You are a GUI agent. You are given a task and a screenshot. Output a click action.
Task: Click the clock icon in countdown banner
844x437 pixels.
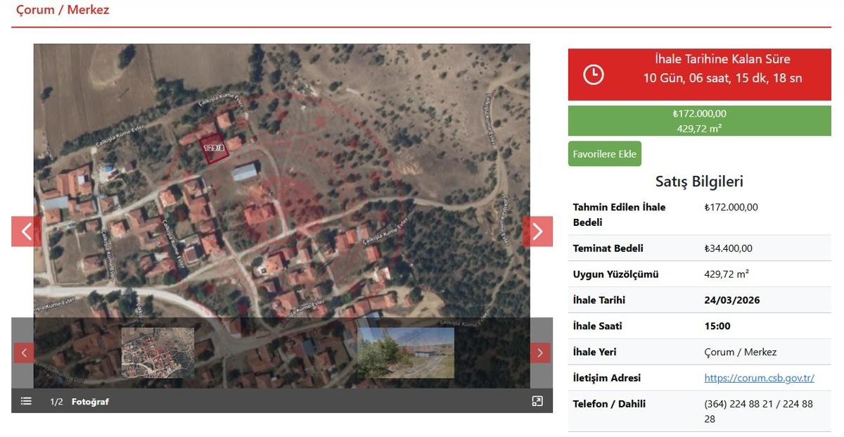594,75
